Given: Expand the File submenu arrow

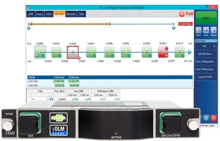Looking at the screenshot, I should pos(214,46).
